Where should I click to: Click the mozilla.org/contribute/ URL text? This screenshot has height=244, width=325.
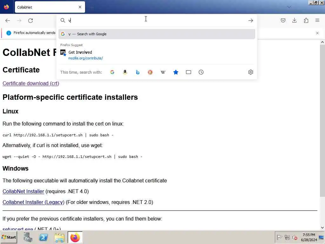coord(86,58)
